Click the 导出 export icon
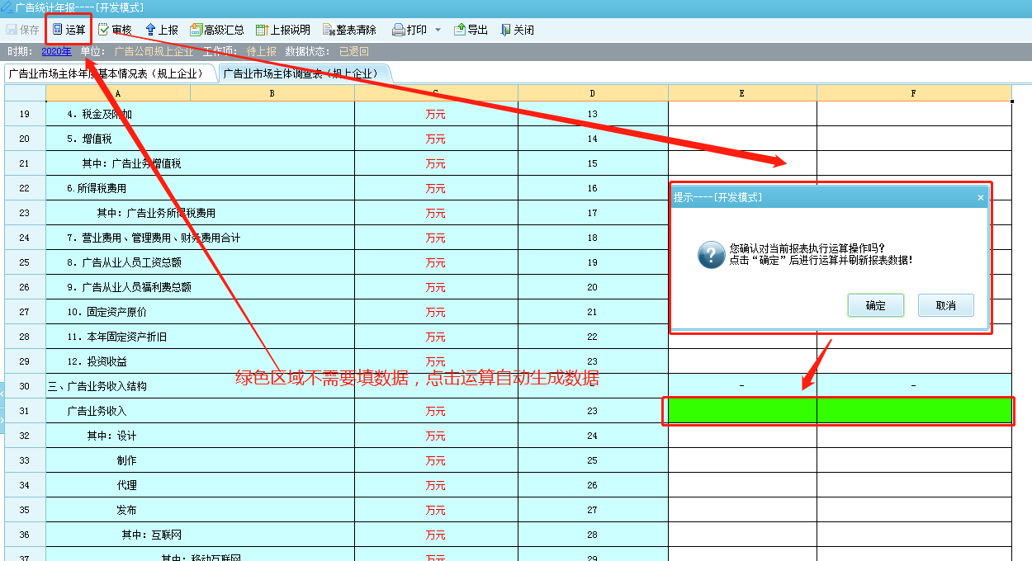Viewport: 1032px width, 561px height. coord(460,30)
